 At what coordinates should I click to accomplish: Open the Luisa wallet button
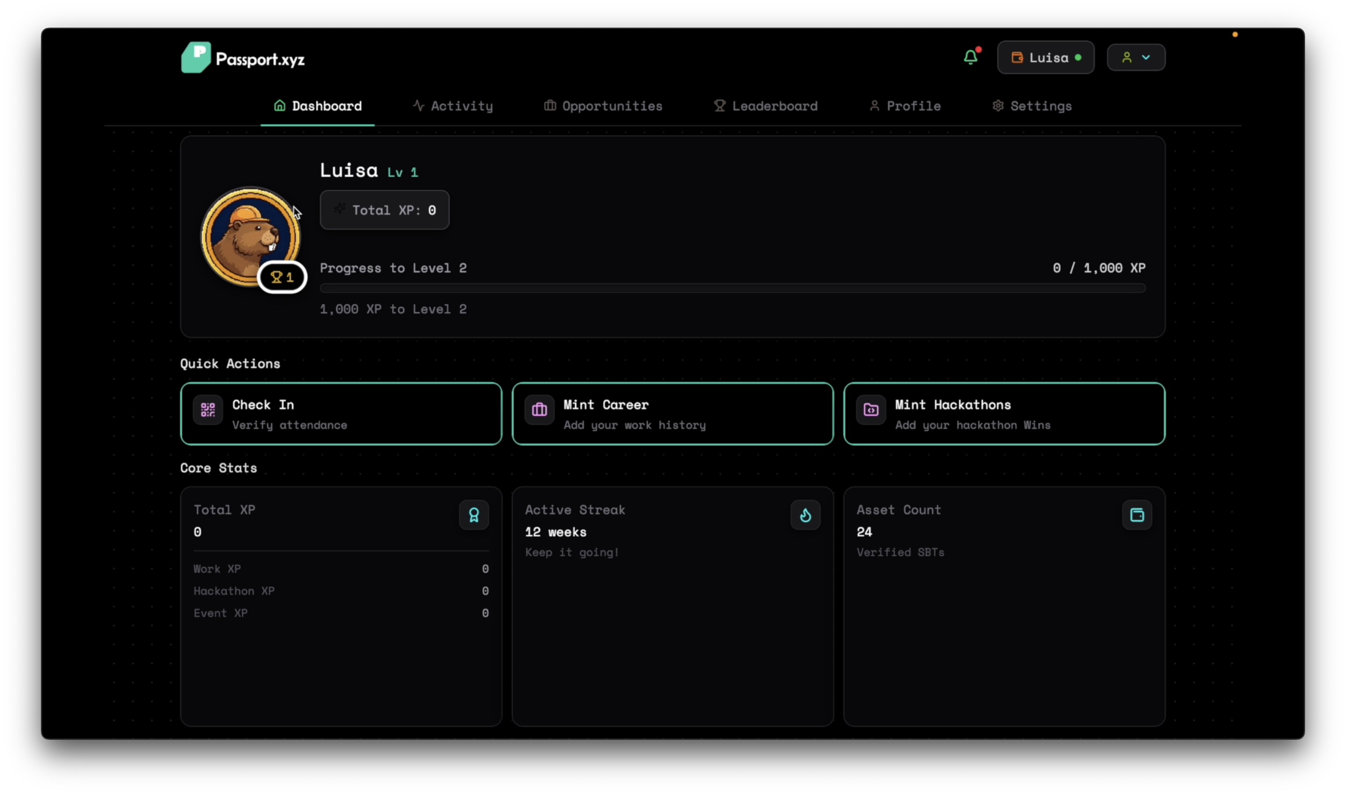pos(1045,57)
